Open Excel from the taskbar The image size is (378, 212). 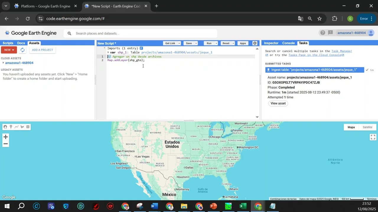pyautogui.click(x=243, y=206)
